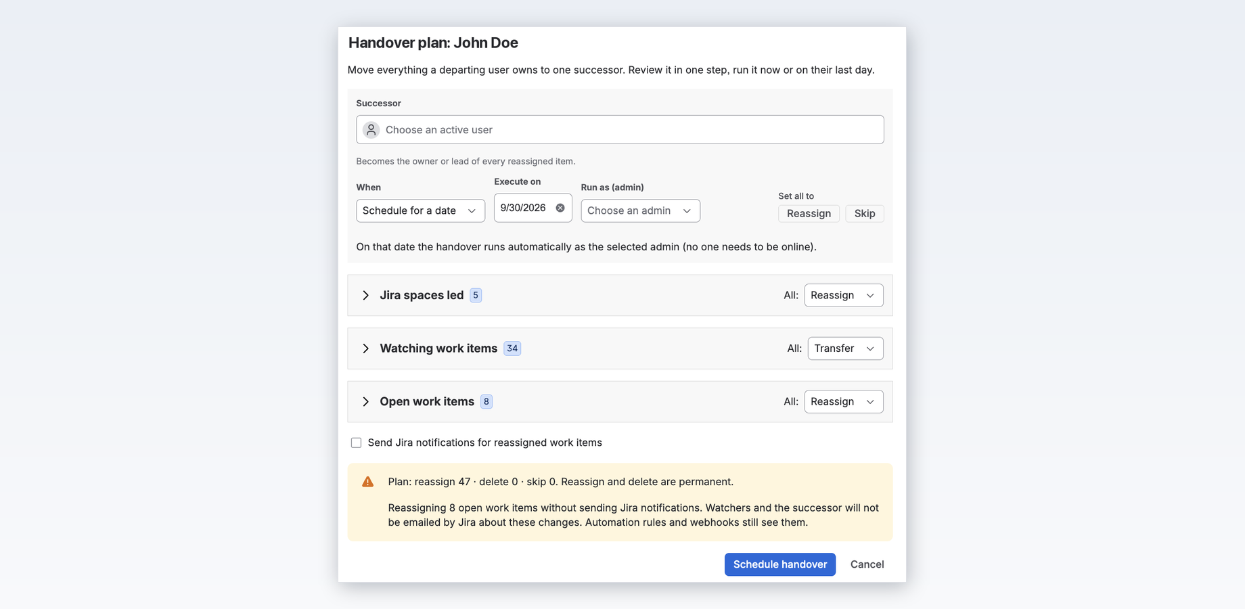The height and width of the screenshot is (609, 1245).
Task: Open the Open work items action dropdown
Action: click(843, 402)
